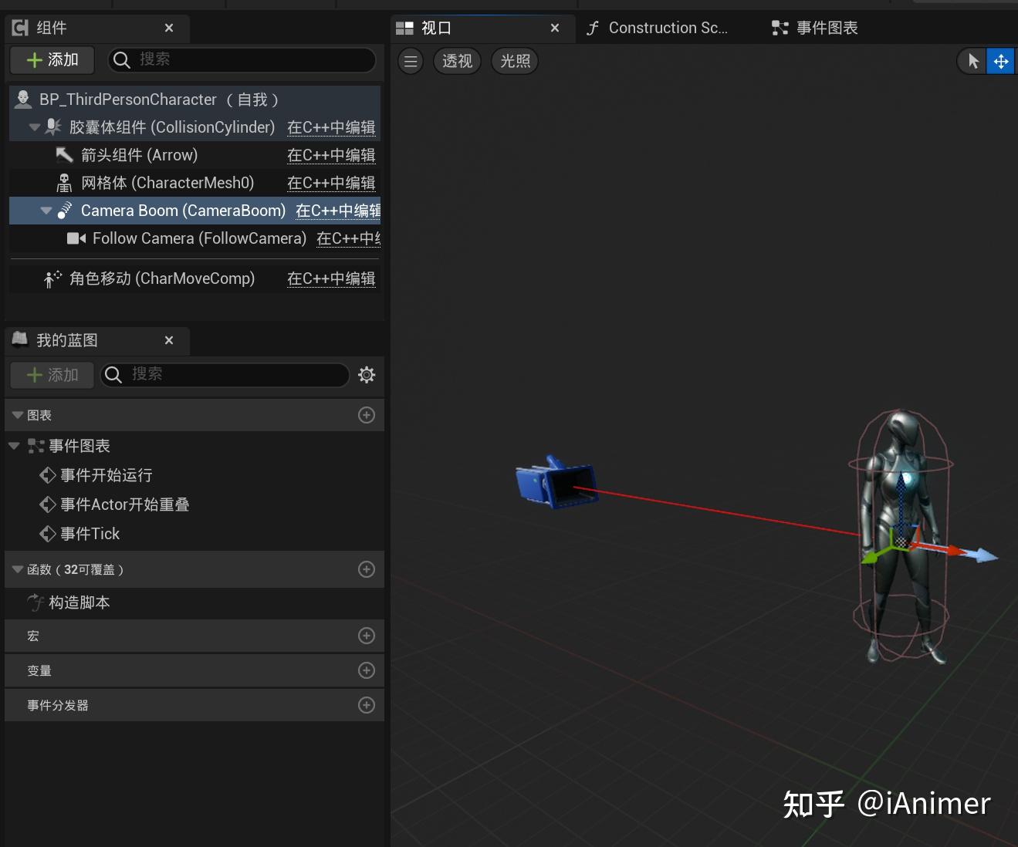Open 在C++中编辑 link for 箭头组件 (Arrow)
This screenshot has height=847, width=1018.
coord(331,155)
